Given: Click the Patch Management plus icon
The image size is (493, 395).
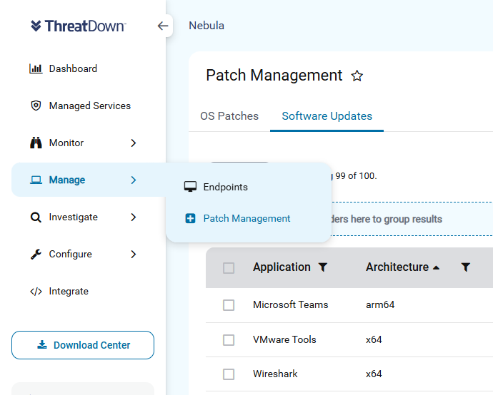Looking at the screenshot, I should click(190, 218).
